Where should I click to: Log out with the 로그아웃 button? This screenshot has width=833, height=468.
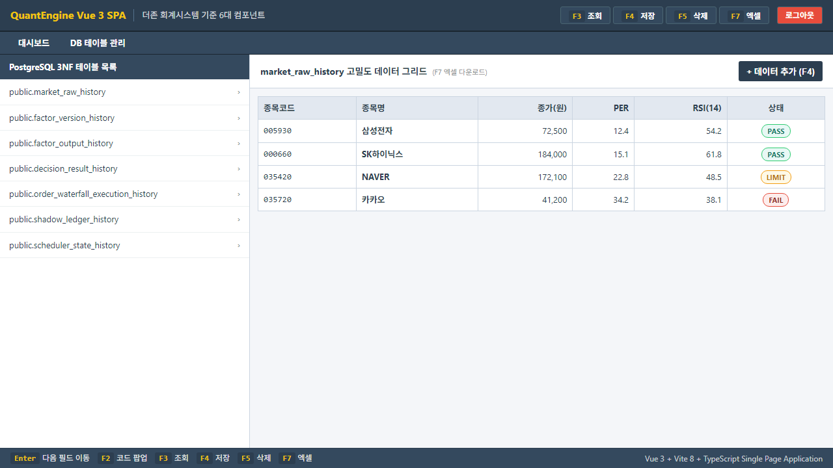point(799,16)
